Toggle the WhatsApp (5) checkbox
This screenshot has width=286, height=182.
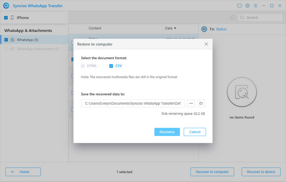pos(6,40)
